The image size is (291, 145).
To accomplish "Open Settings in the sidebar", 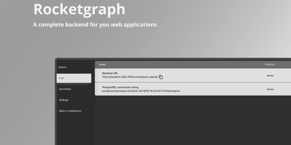I will (64, 100).
